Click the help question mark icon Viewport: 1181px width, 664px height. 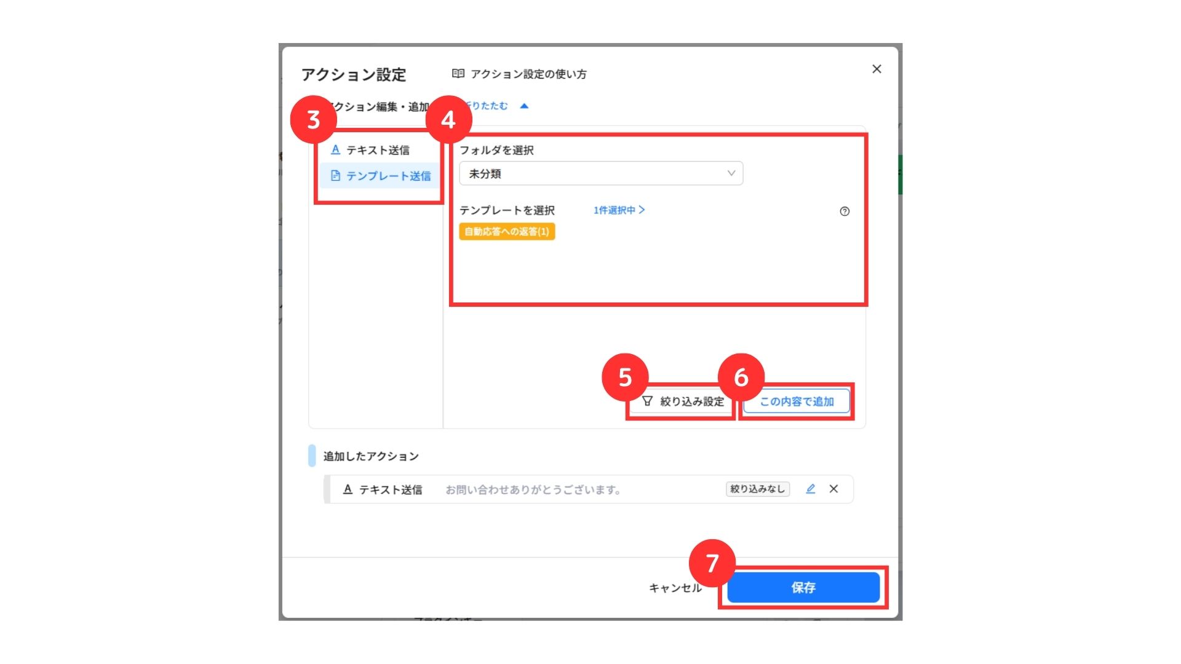845,211
